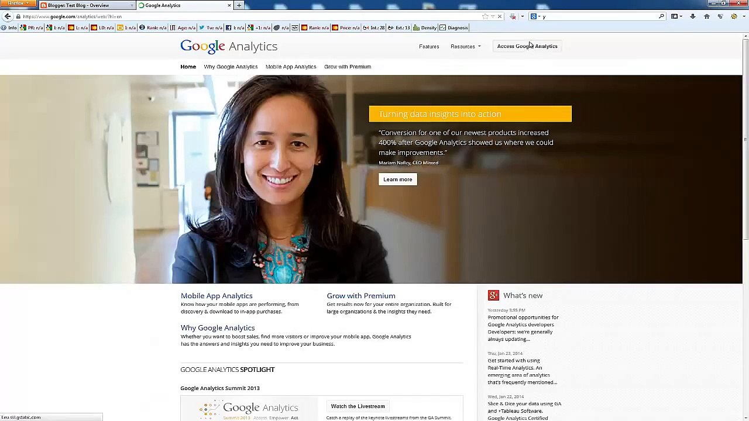Click the "Turning data insights into action" banner
This screenshot has width=749, height=421.
click(470, 114)
